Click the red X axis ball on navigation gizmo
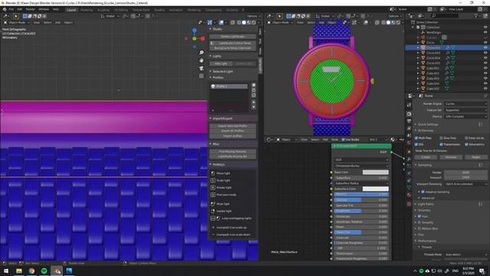Image resolution: width=490 pixels, height=276 pixels. [203, 38]
